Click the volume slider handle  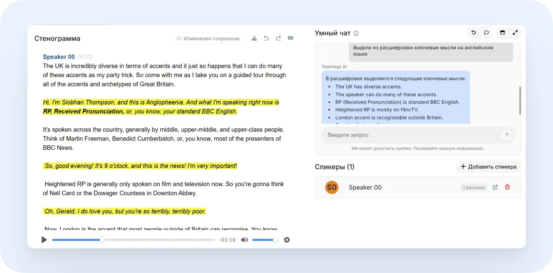click(275, 240)
